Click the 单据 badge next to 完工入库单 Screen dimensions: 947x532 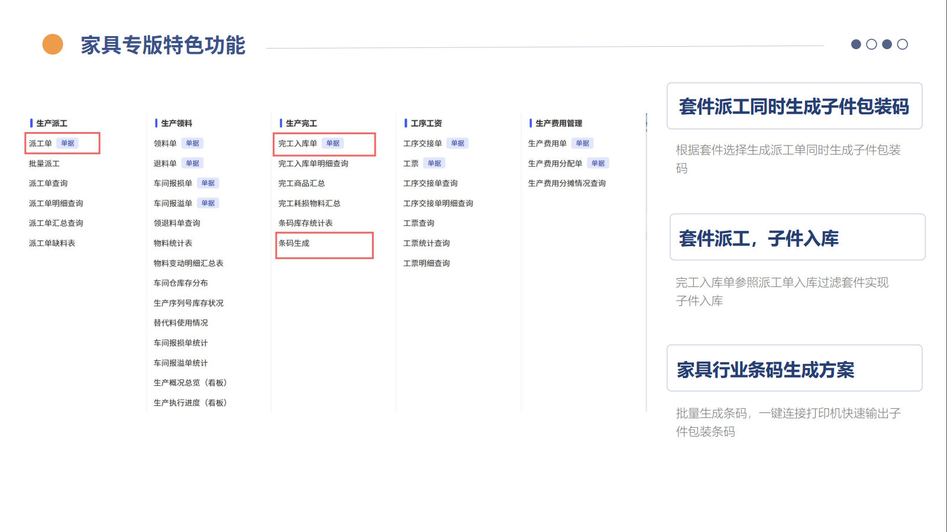click(x=333, y=143)
